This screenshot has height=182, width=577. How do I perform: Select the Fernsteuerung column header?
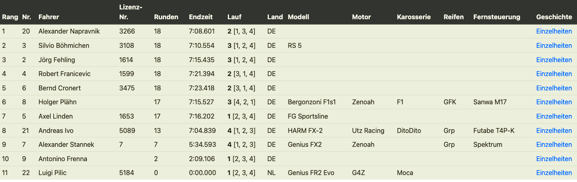[496, 17]
